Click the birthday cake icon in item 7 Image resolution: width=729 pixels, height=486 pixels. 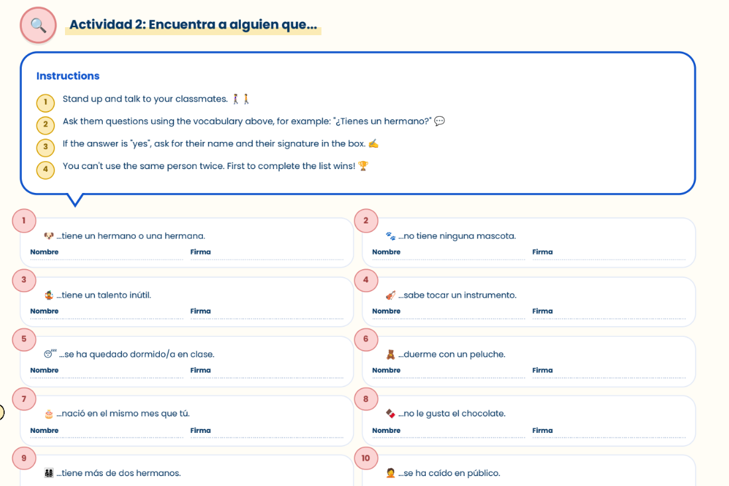pos(49,414)
